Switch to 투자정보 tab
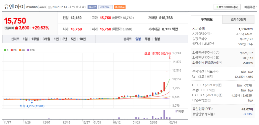Viewport: 259px width, 125px height. 207,19
